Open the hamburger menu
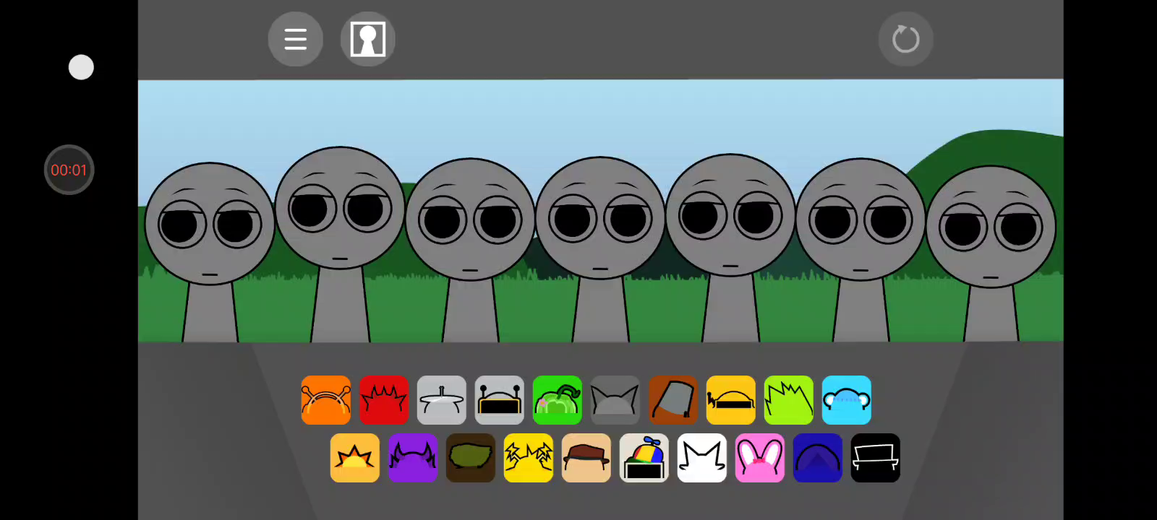Viewport: 1157px width, 520px height. coord(295,39)
